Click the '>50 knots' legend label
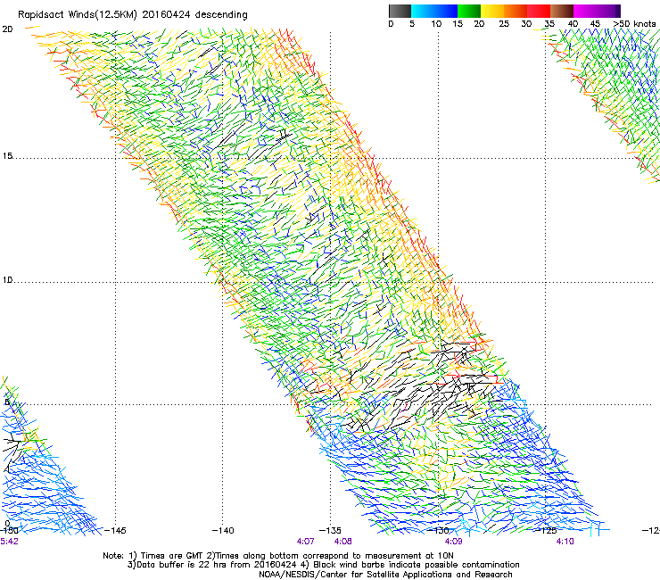This screenshot has width=660, height=580. pyautogui.click(x=634, y=24)
